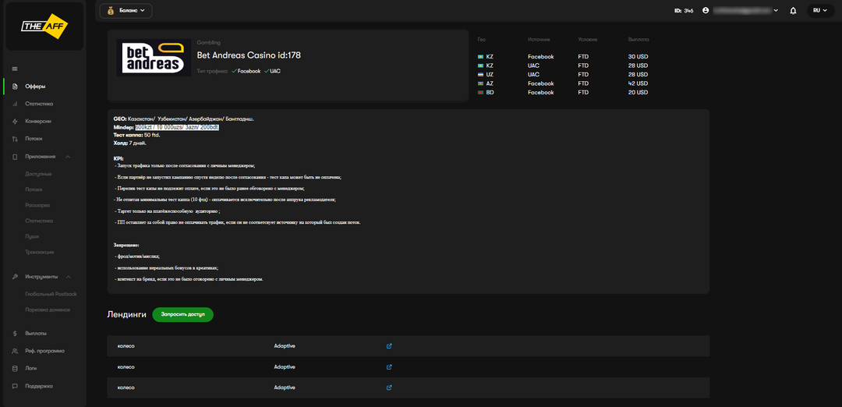Open external link of first колесо landing
This screenshot has width=842, height=407.
click(389, 345)
